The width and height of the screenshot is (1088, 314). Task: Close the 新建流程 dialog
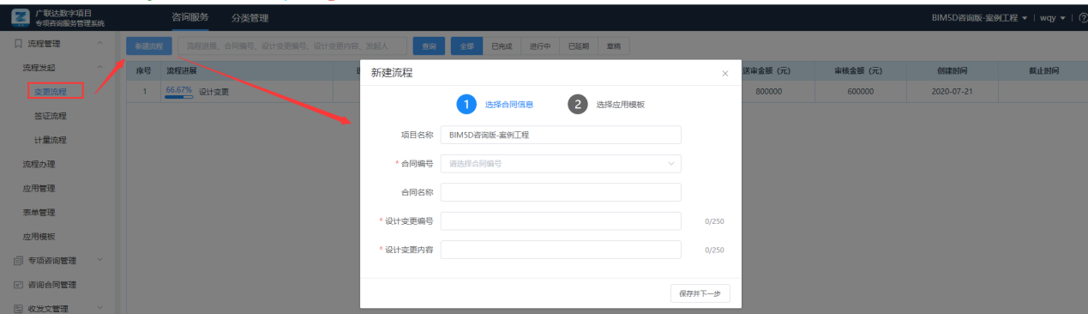coord(725,74)
